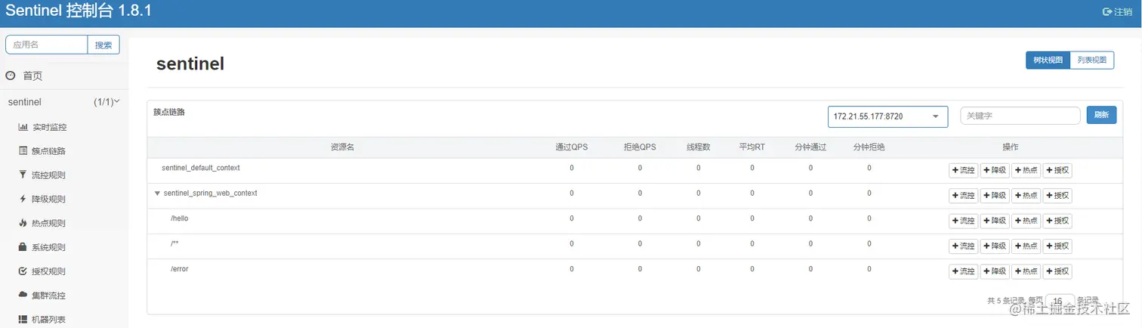Click the lightning icon of 降级规则
1142x328 pixels.
(x=23, y=200)
